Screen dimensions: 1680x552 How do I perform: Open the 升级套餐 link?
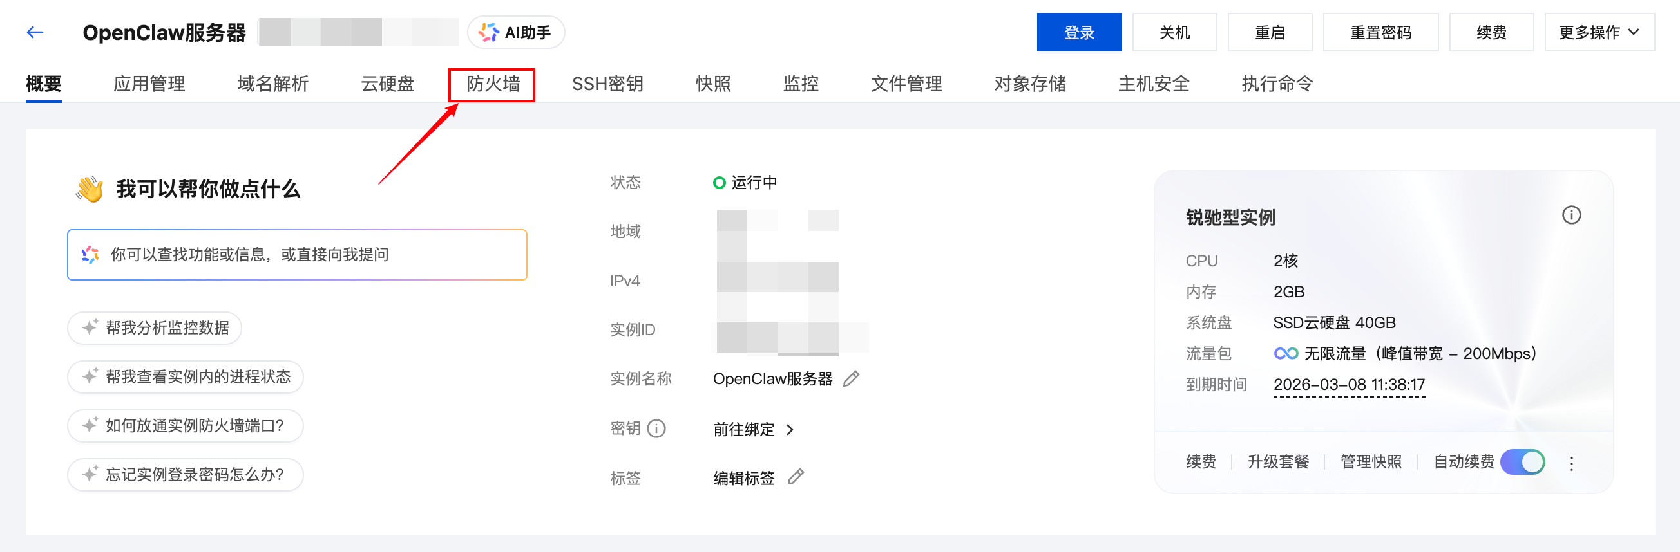1278,462
